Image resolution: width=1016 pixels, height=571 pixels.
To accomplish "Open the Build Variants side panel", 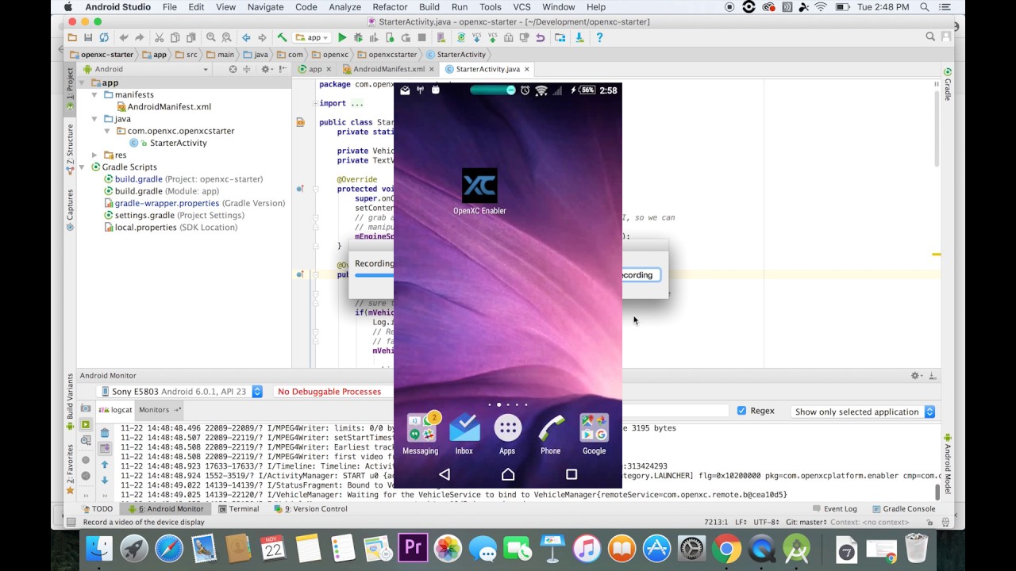I will 70,400.
